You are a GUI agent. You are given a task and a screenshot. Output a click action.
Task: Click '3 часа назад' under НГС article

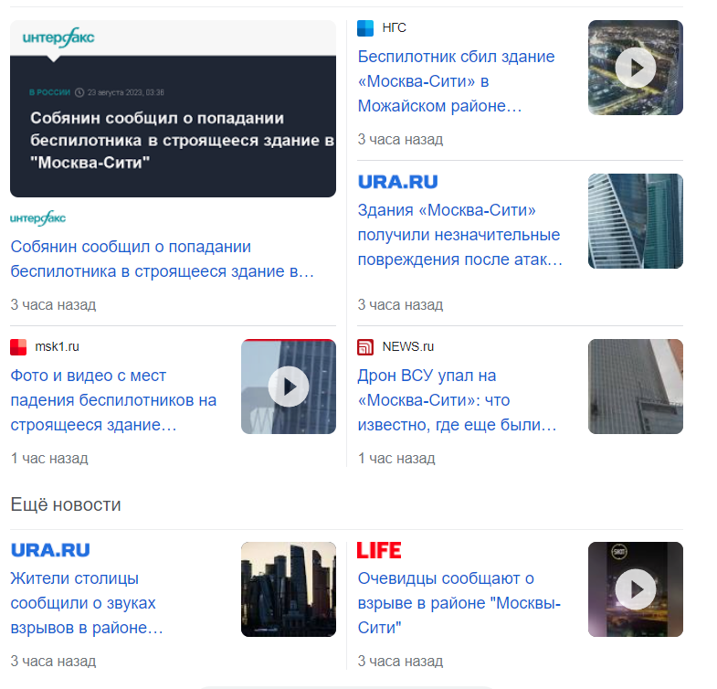[x=401, y=139]
